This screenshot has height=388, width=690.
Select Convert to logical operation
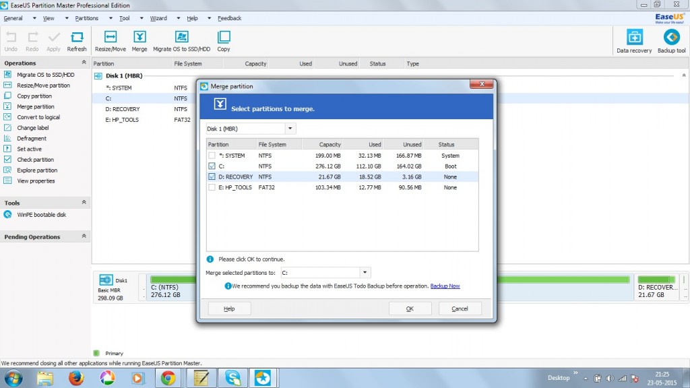38,117
